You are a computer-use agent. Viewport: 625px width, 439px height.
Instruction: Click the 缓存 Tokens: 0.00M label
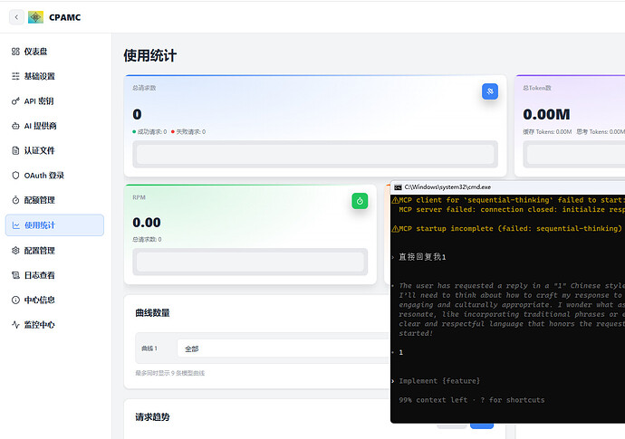point(547,132)
